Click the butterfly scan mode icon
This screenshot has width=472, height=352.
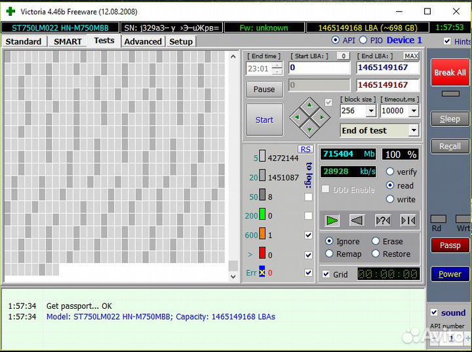point(408,220)
